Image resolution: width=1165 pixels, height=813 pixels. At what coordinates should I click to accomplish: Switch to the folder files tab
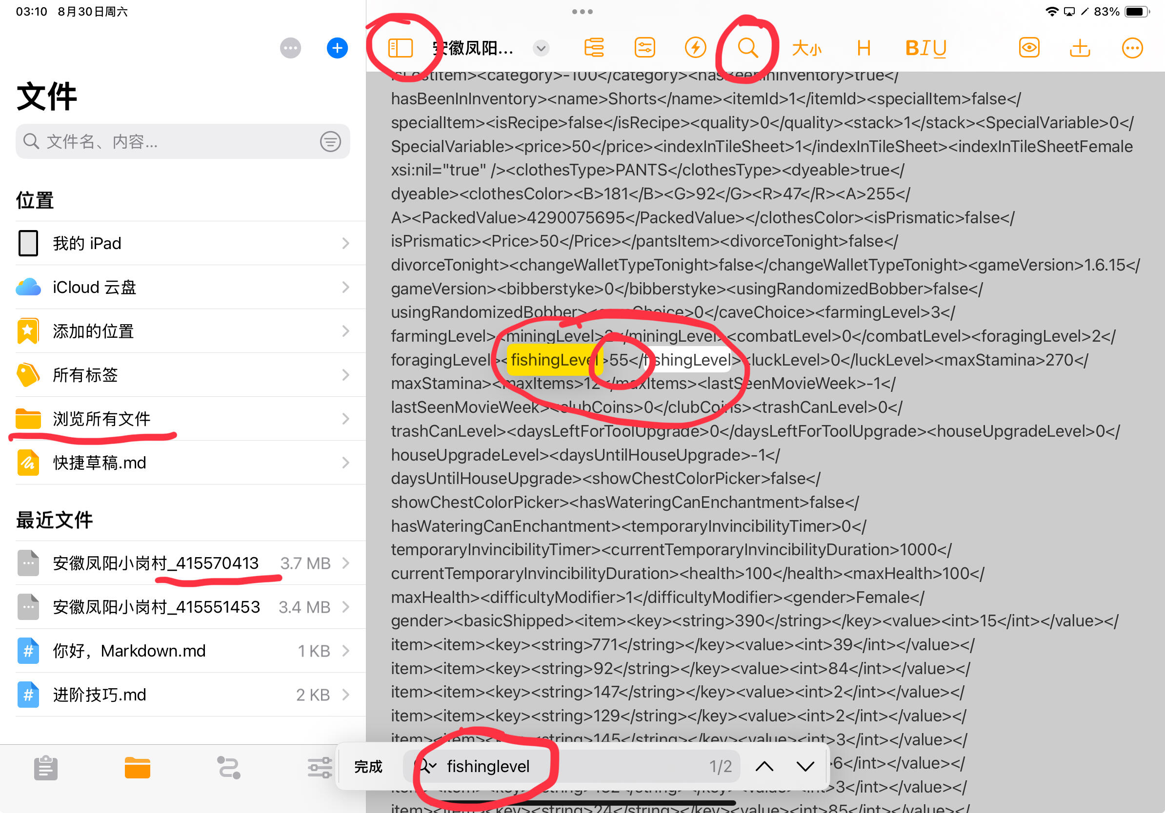[137, 768]
